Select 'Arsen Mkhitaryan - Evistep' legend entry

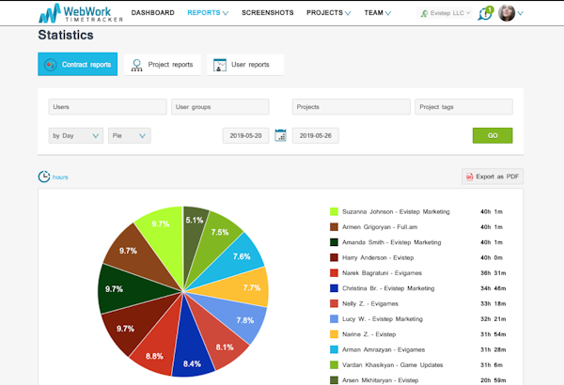[x=380, y=380]
